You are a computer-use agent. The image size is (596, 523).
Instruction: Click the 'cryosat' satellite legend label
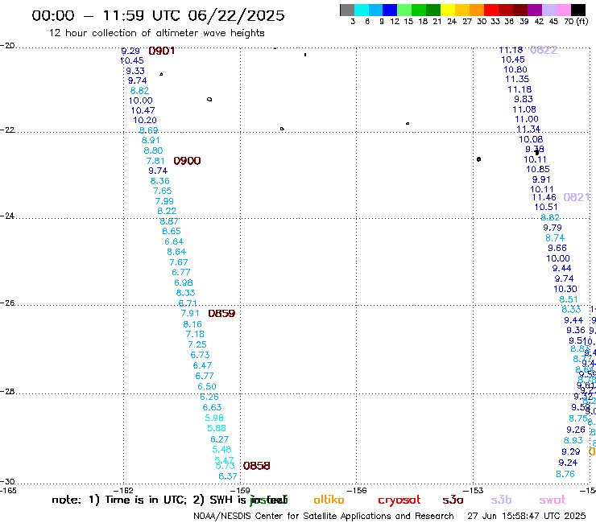399,500
